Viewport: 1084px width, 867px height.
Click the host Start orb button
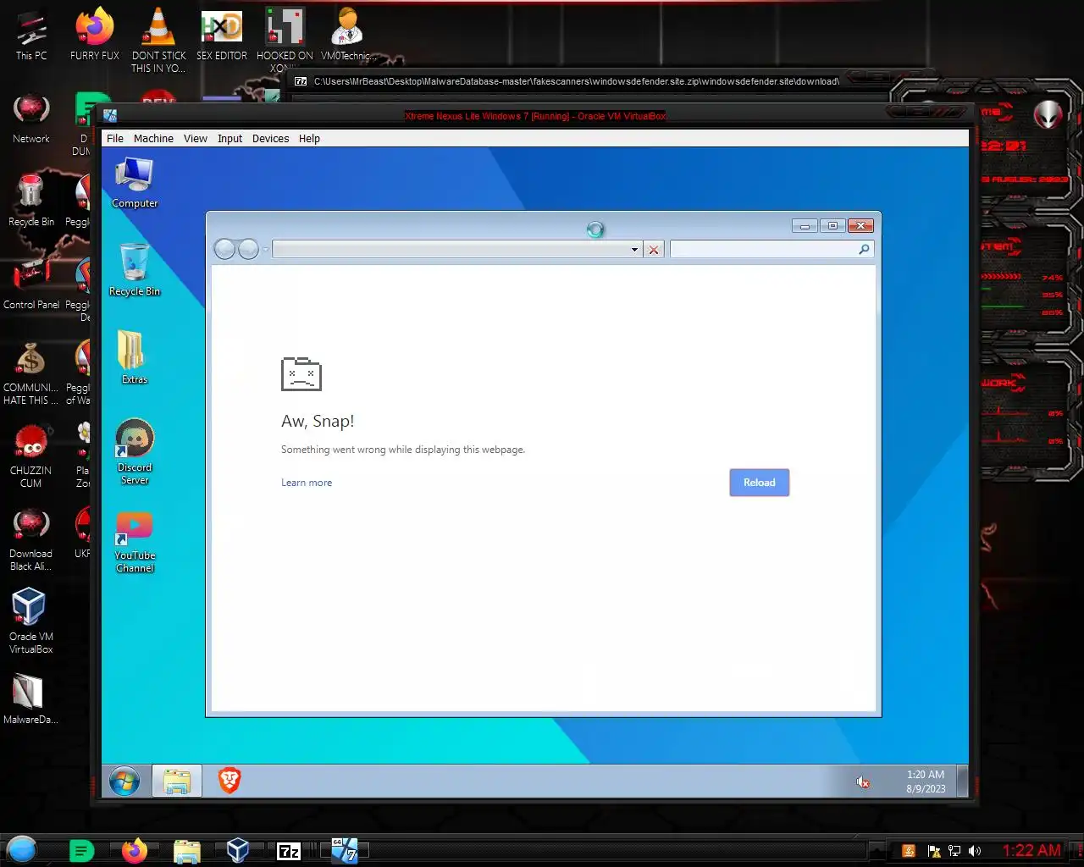coord(22,850)
